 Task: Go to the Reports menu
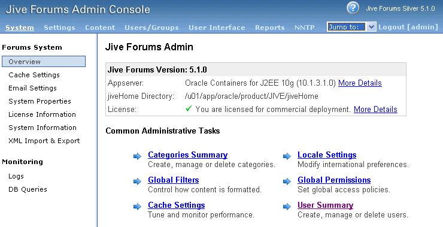point(270,28)
